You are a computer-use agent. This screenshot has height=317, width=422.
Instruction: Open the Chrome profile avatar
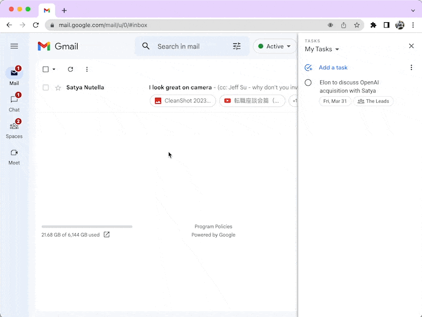tap(400, 25)
